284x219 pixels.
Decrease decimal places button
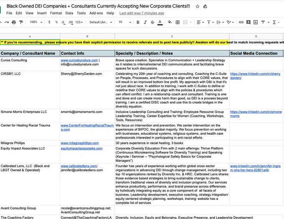(x=63, y=23)
